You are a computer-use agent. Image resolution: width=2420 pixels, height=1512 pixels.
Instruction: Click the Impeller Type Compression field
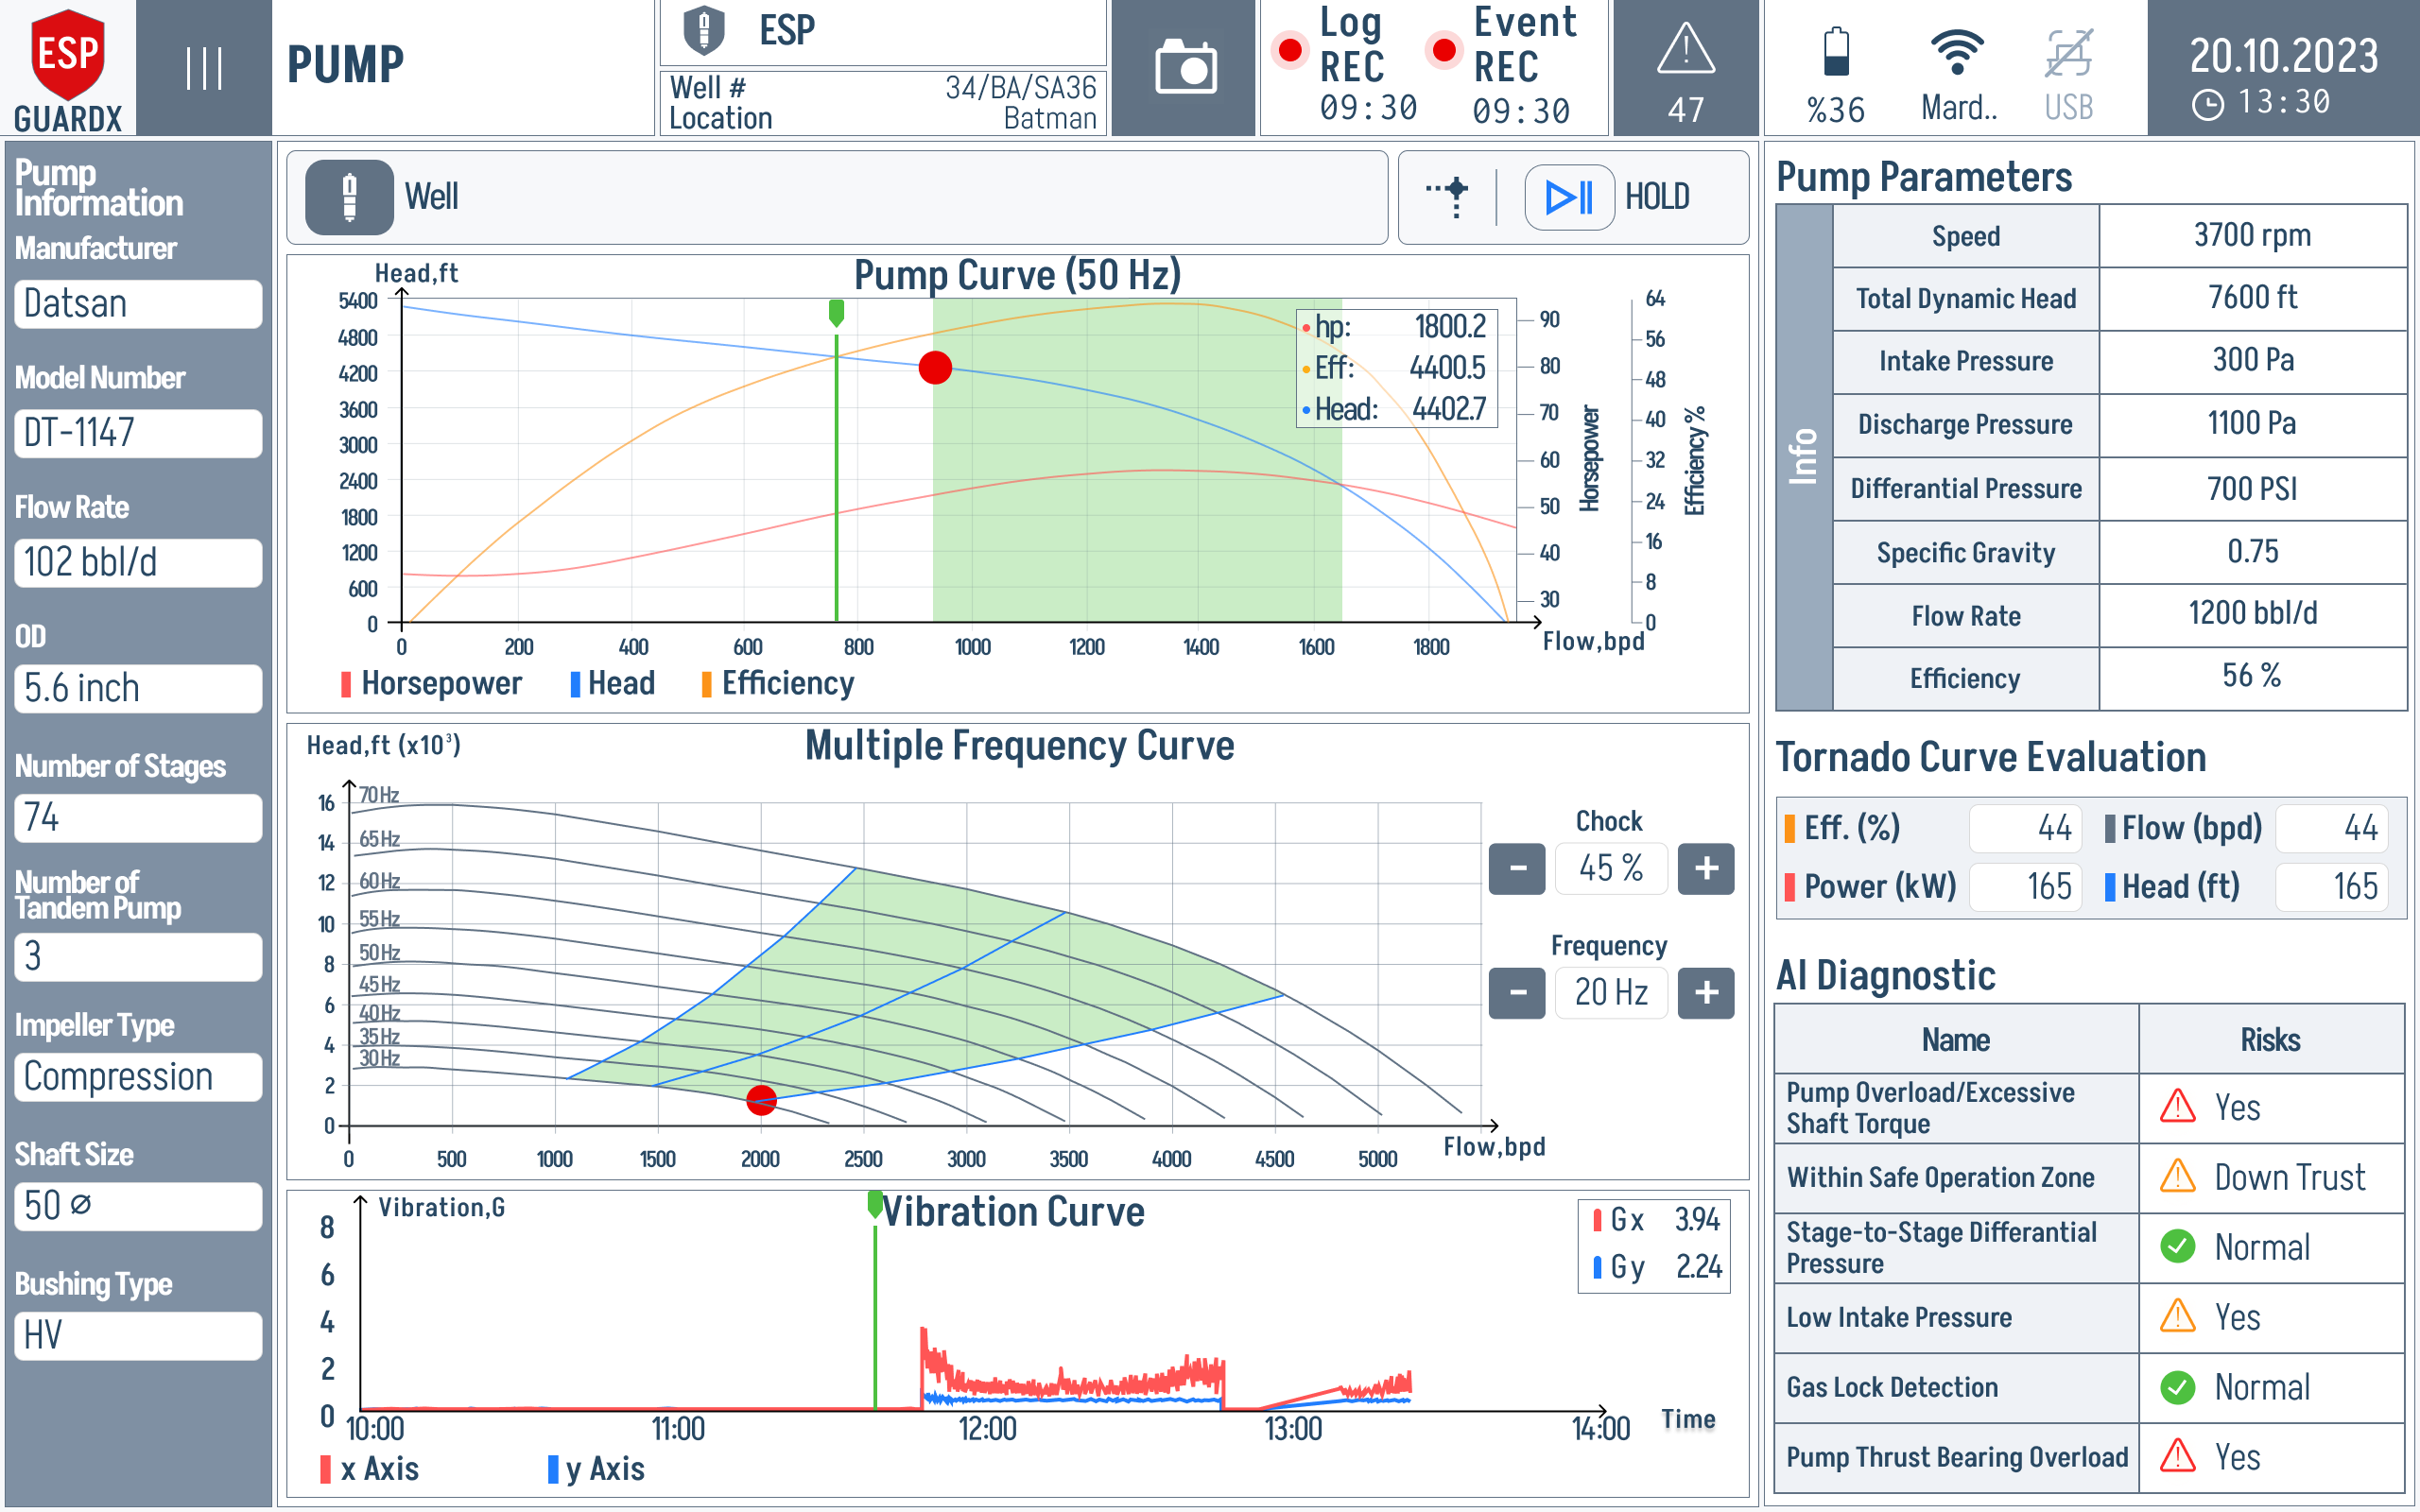[x=138, y=1077]
